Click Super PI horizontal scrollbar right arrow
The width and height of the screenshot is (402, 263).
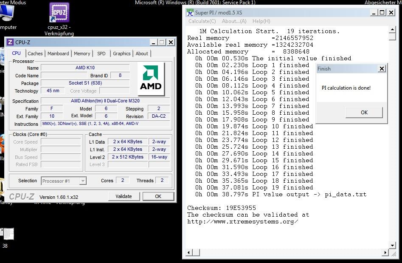pyautogui.click(x=385, y=252)
